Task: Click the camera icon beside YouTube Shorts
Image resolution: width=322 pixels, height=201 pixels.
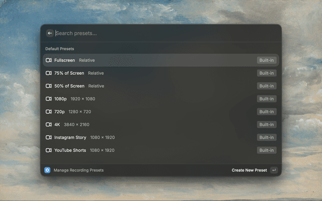Action: coord(48,150)
